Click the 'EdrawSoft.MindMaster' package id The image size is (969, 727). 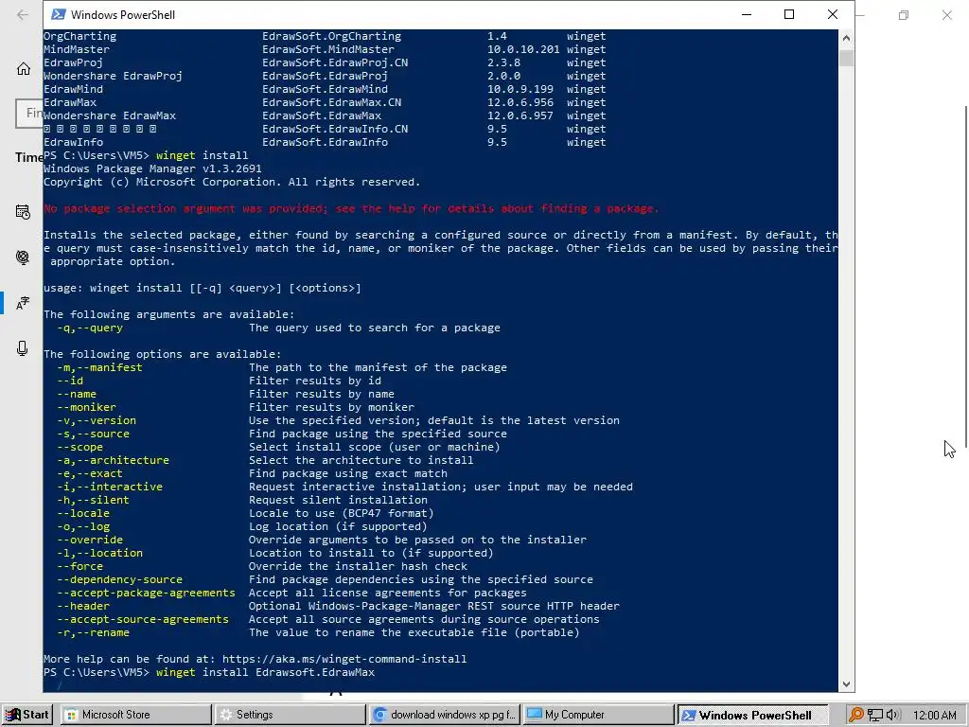(328, 49)
